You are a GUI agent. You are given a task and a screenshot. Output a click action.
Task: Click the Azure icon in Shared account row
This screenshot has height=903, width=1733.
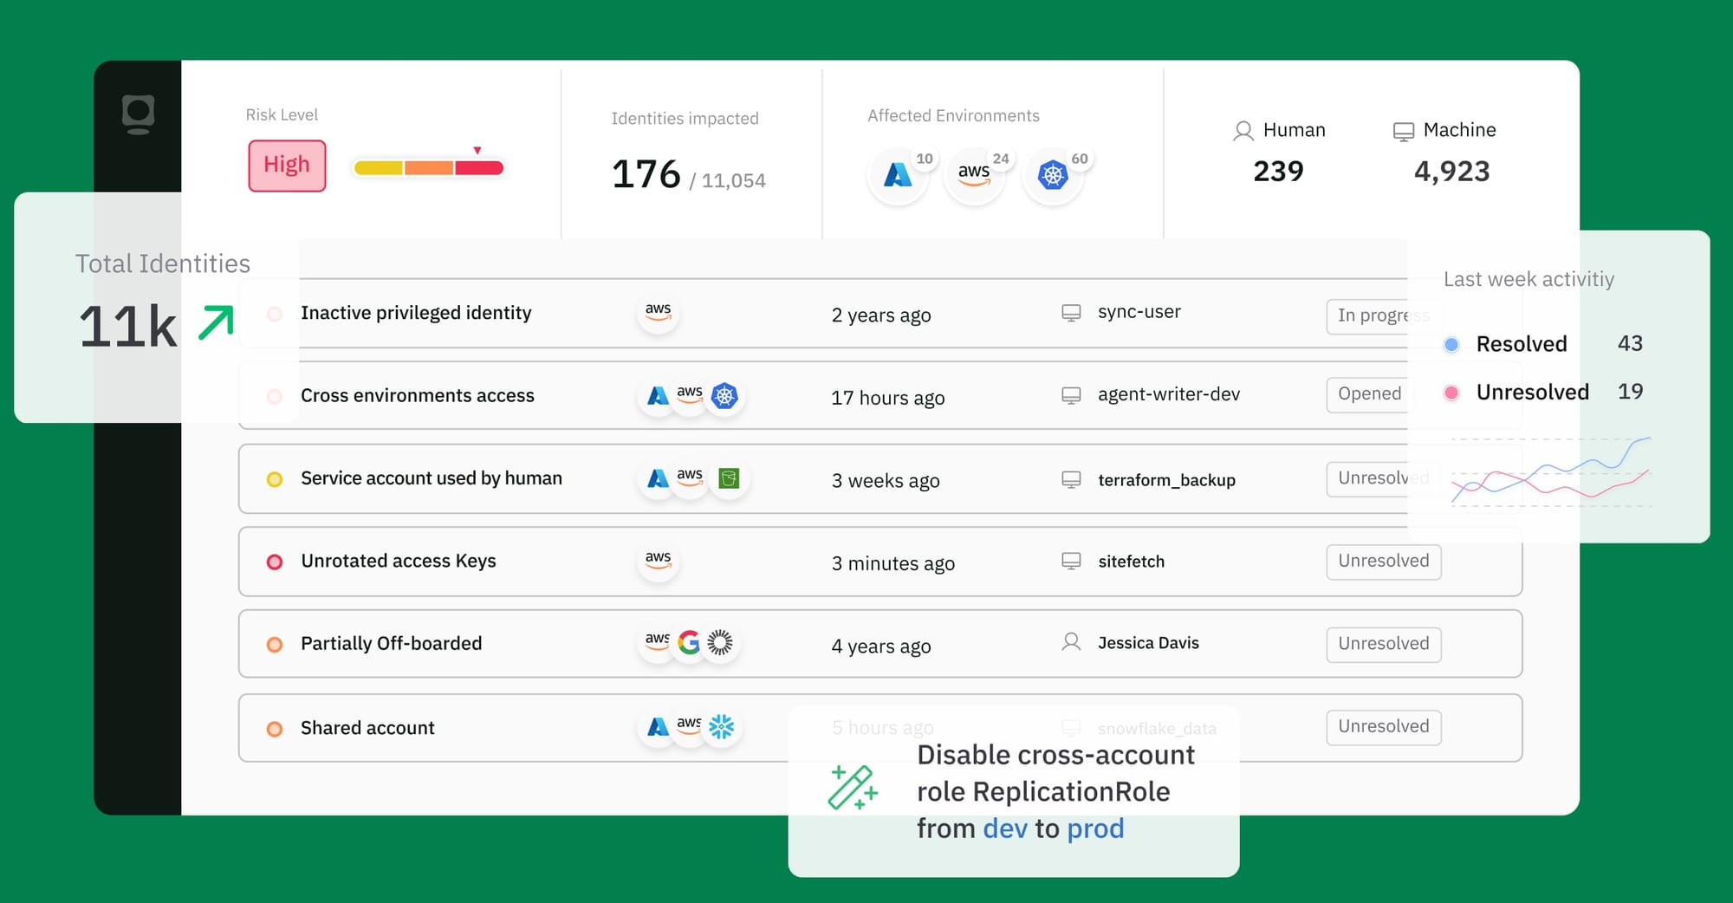(659, 727)
